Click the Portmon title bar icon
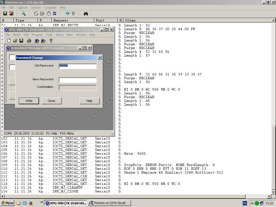This screenshot has width=276, height=207. tap(2, 2)
